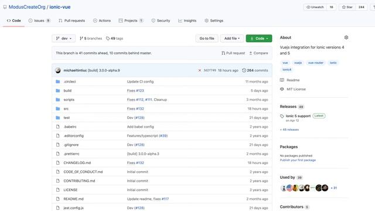Toggle Unwatch for this repository
The height and width of the screenshot is (211, 375).
point(315,7)
